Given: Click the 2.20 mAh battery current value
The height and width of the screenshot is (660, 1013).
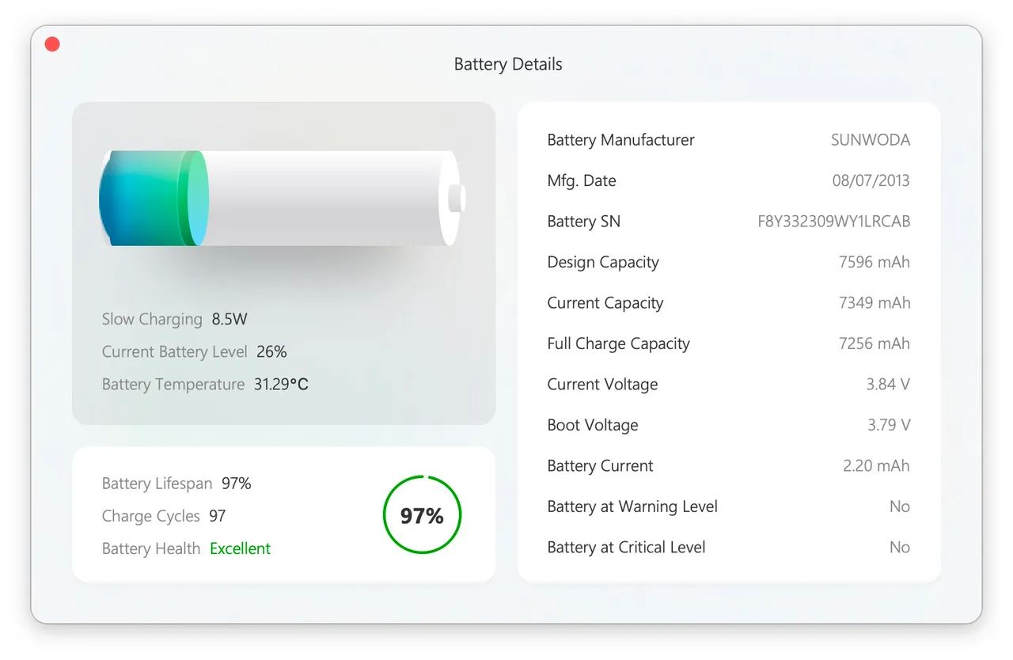Looking at the screenshot, I should click(x=876, y=466).
